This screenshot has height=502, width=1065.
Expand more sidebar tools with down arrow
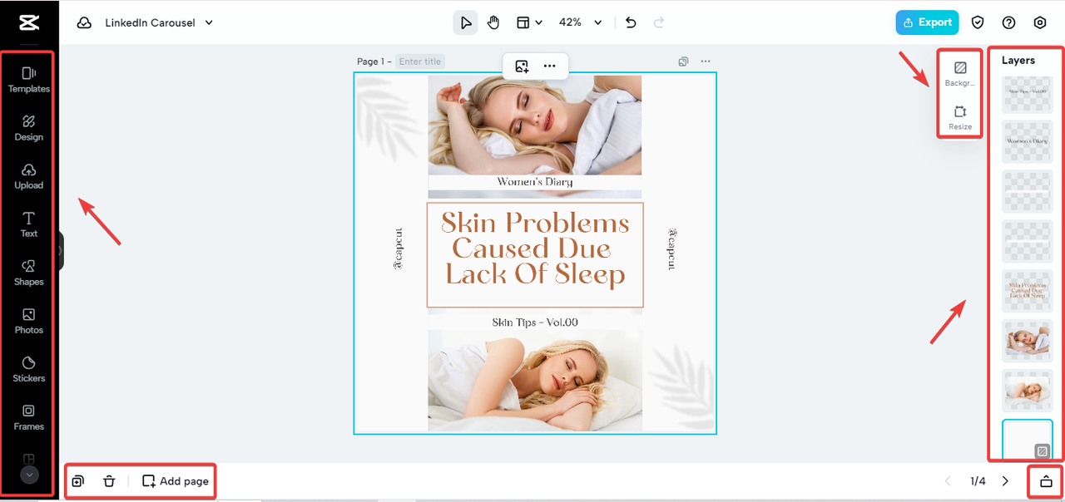pyautogui.click(x=29, y=475)
